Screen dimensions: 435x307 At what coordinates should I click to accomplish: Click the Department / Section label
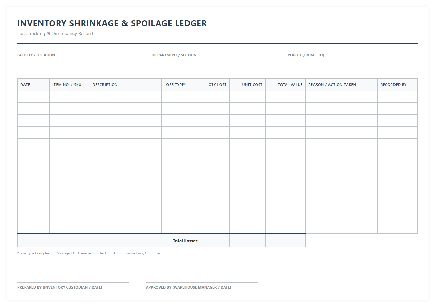174,55
